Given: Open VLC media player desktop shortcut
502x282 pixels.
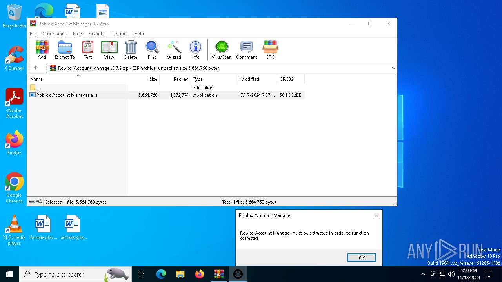Looking at the screenshot, I should coord(14,230).
